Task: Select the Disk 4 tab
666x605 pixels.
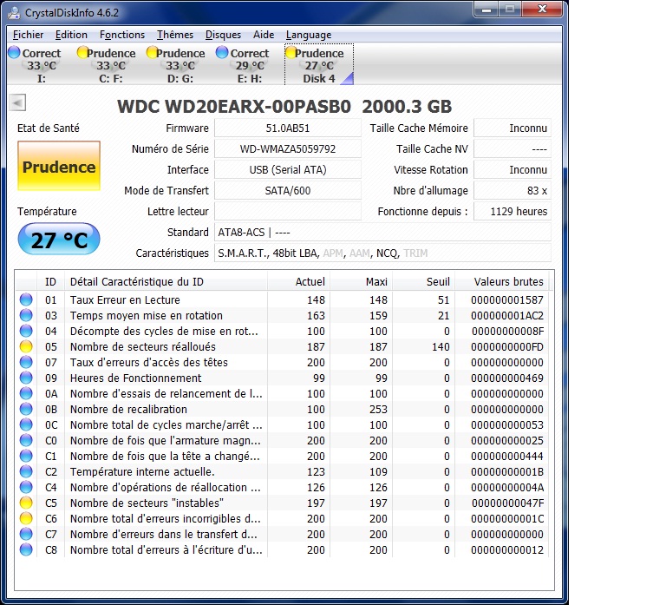Action: coord(319,65)
